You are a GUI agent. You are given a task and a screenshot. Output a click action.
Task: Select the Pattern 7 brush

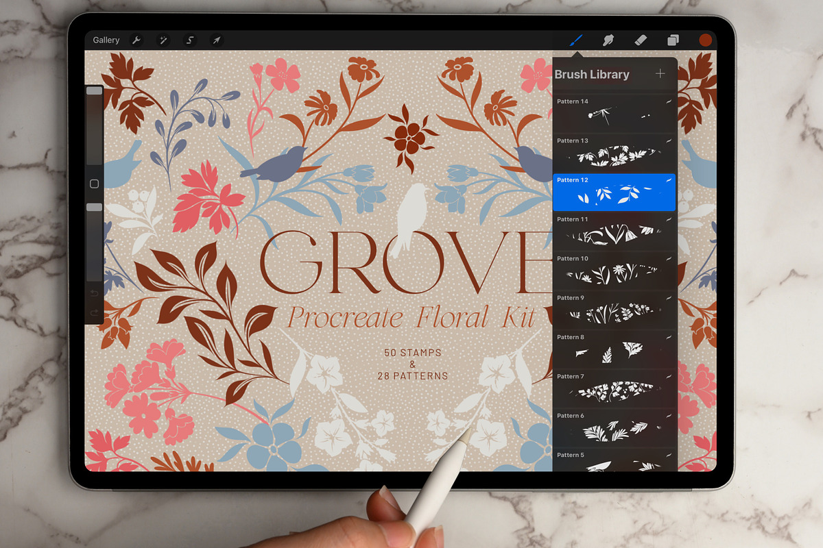615,388
